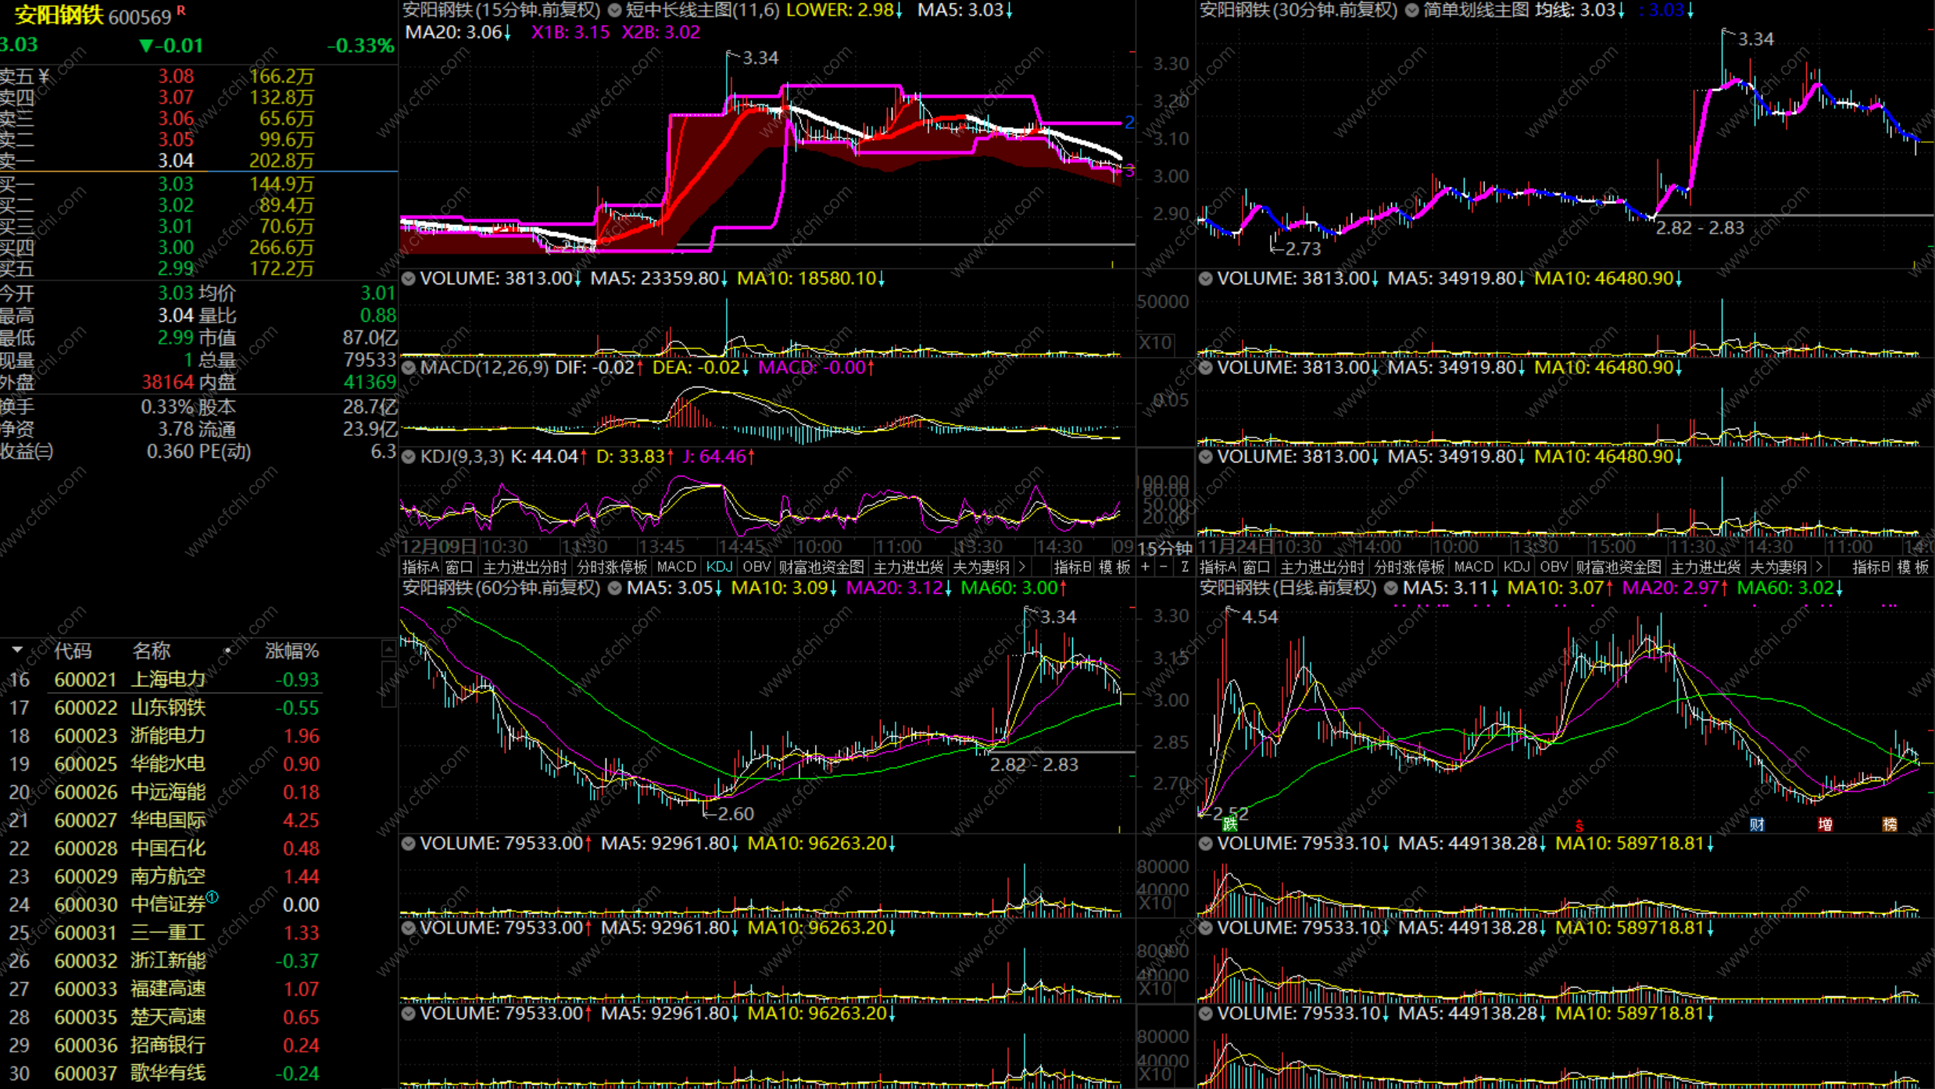
Task: Open the KDJ(9,3,3) indicator dropdown circle
Action: (409, 457)
